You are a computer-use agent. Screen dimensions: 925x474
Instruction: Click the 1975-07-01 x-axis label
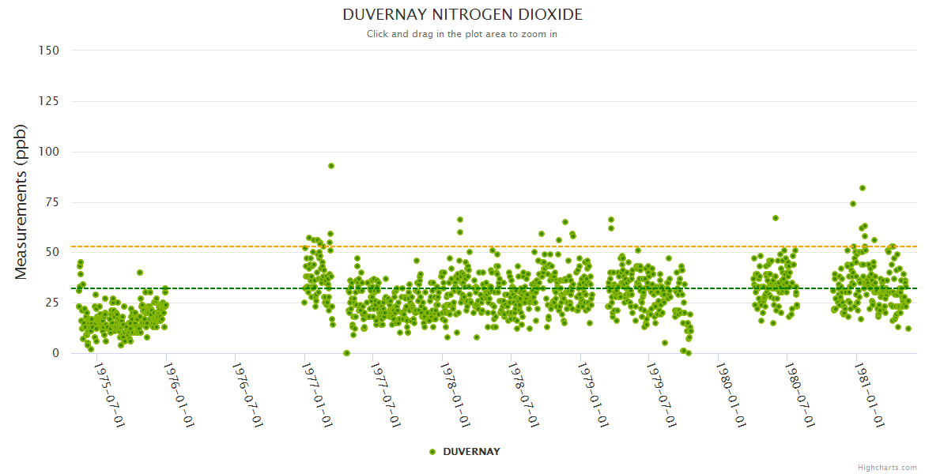(x=109, y=394)
